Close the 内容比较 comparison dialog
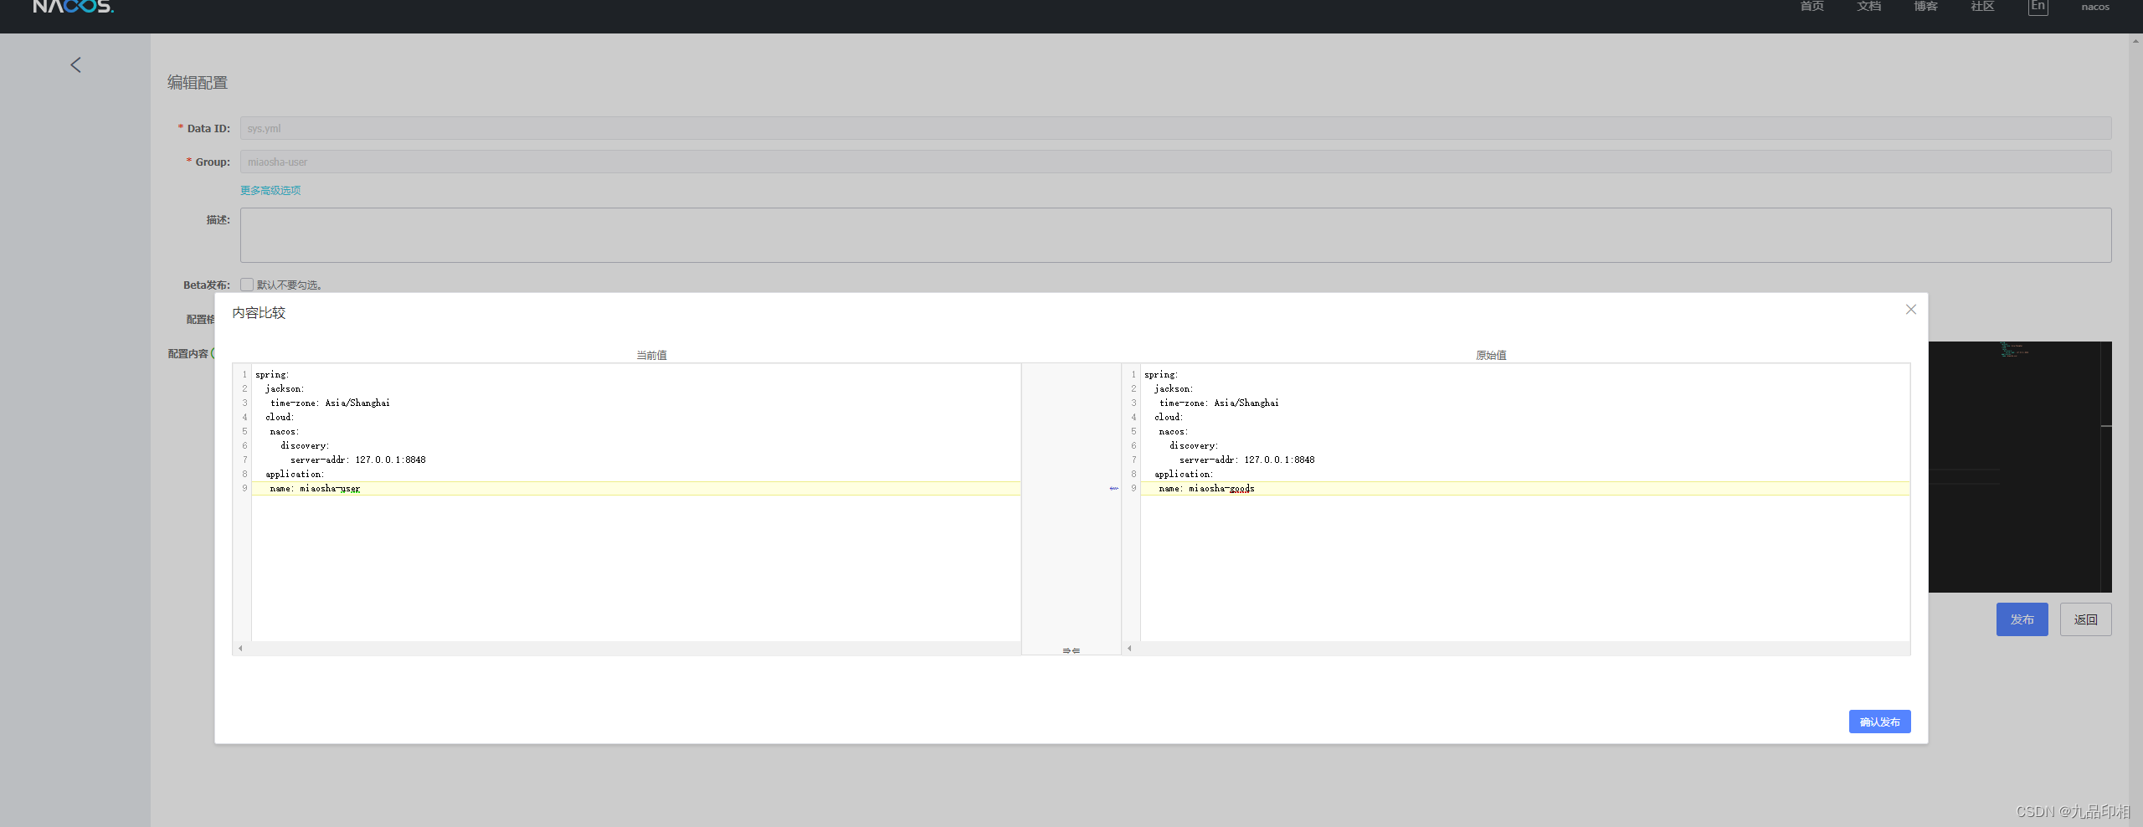2143x827 pixels. pos(1911,309)
